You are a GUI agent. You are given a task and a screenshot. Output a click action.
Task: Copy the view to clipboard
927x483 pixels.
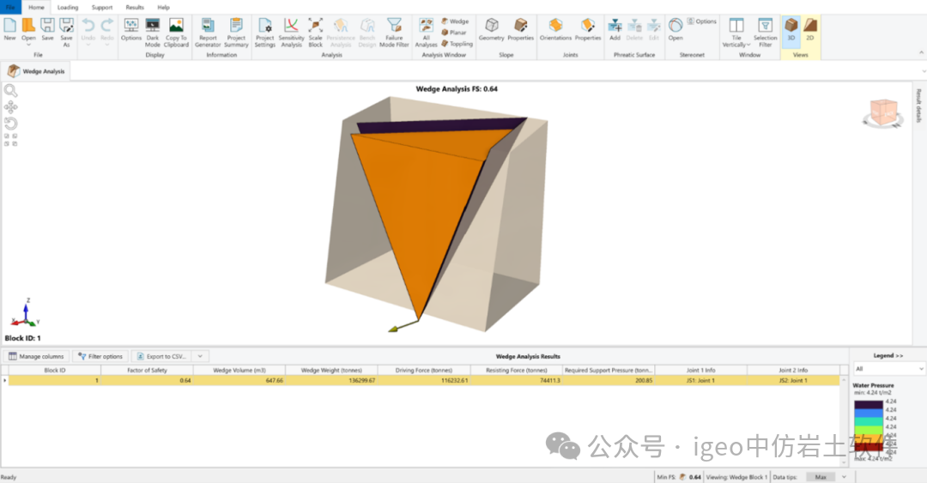(176, 33)
